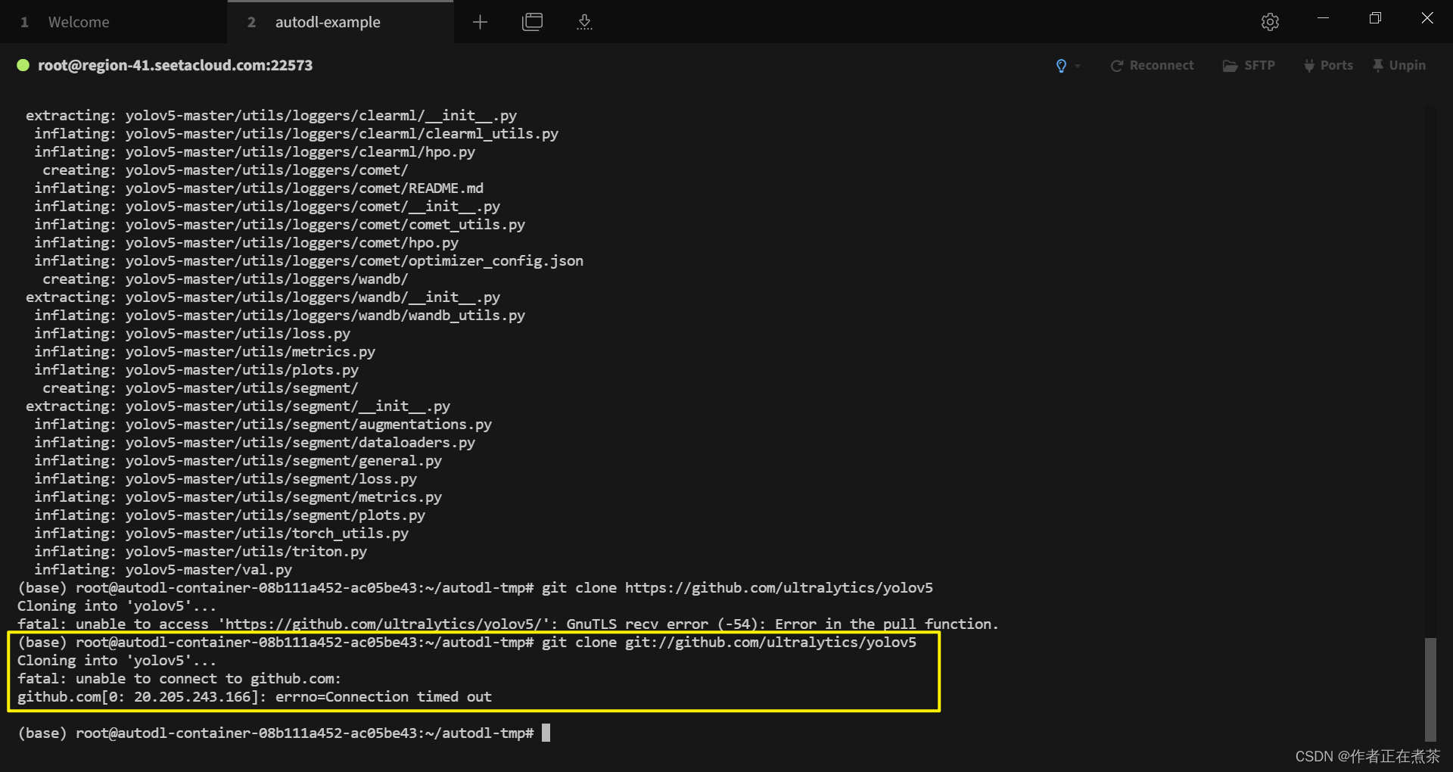
Task: Click line 'inflating: yolov5-master/val.py'
Action: coord(163,570)
